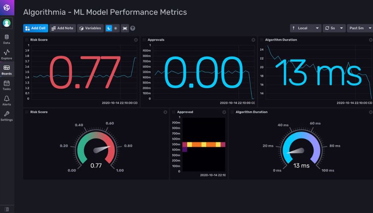Enter presentation fullscreen mode

pyautogui.click(x=125, y=28)
